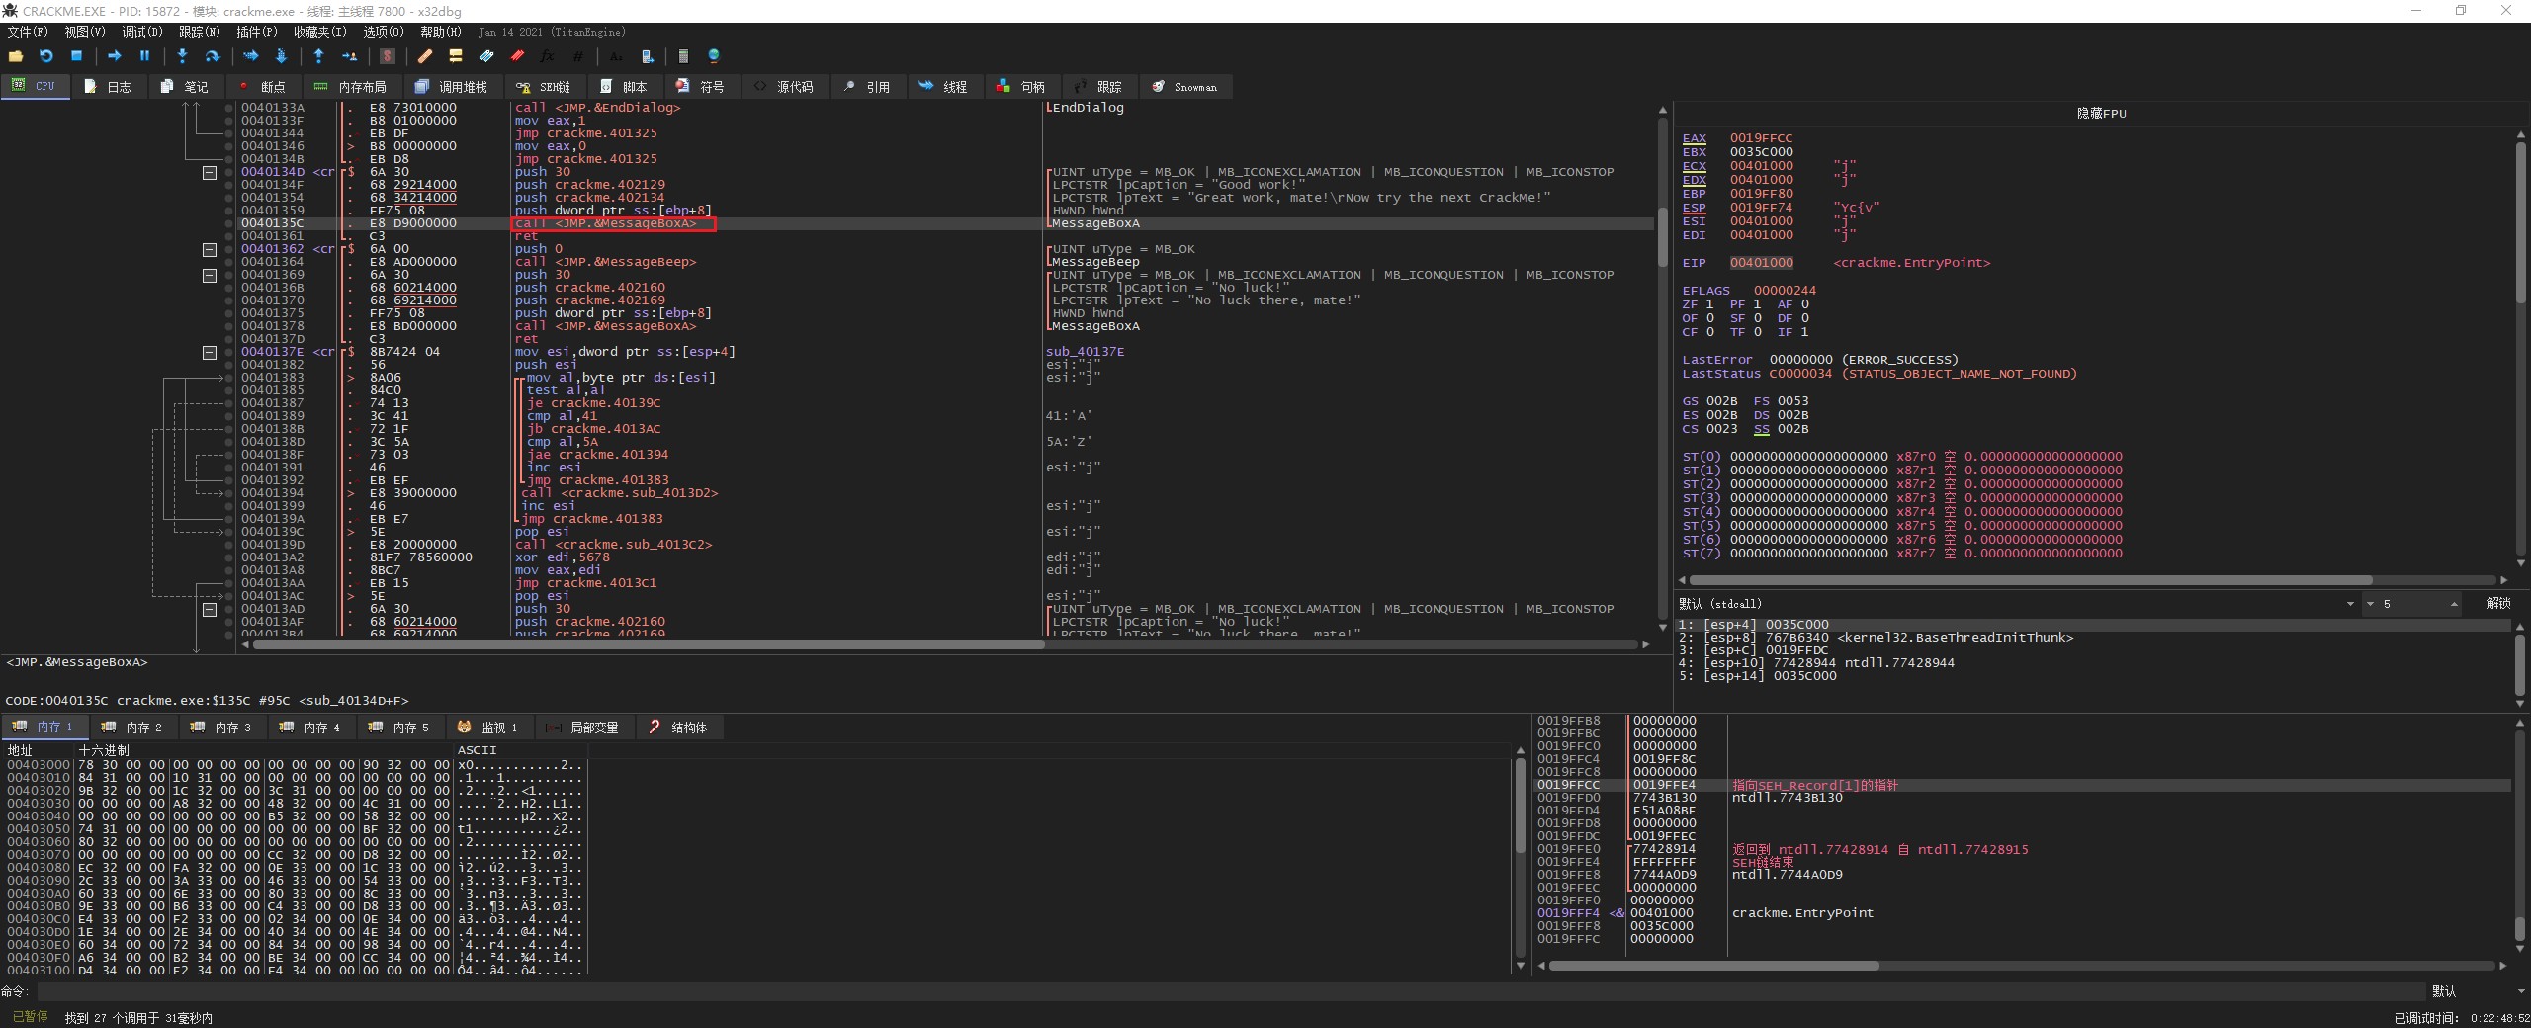
Task: Toggle breakpoint bullet at address 00401361
Action: (x=229, y=236)
